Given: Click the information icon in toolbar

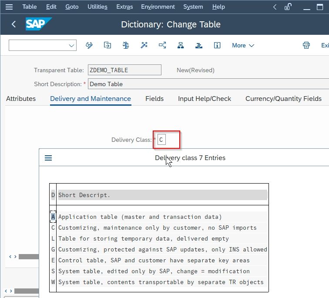Looking at the screenshot, I should click(x=217, y=45).
